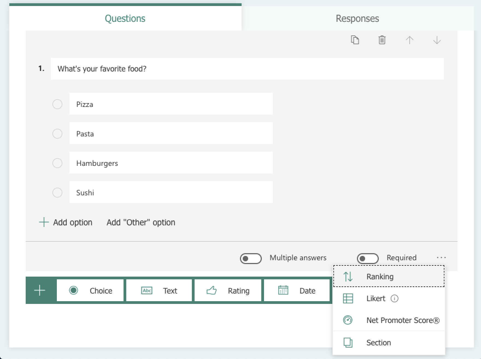Edit the Sushi option text field
481x359 pixels.
pyautogui.click(x=171, y=192)
